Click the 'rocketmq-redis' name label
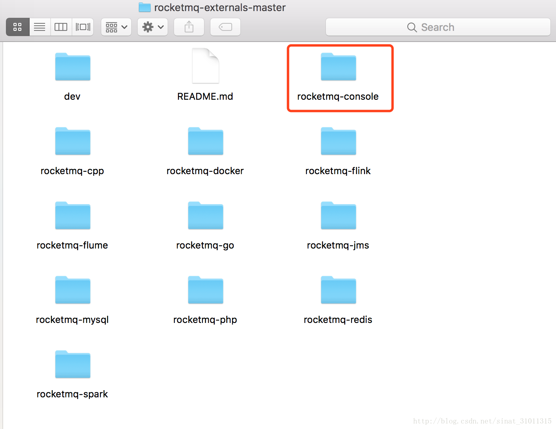Viewport: 556px width, 429px height. click(338, 320)
